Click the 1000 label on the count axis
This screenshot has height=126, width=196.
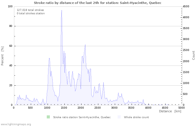click(186, 83)
